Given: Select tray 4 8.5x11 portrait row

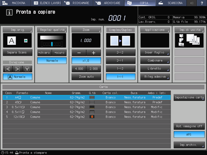Looking at the screenshot, I should pyautogui.click(x=86, y=112).
